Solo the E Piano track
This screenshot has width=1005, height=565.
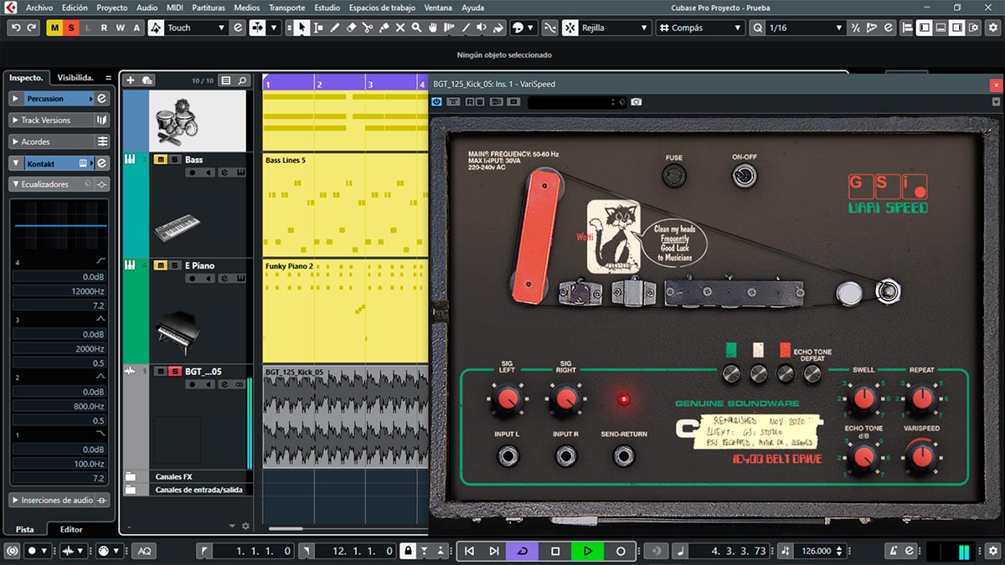coord(174,265)
